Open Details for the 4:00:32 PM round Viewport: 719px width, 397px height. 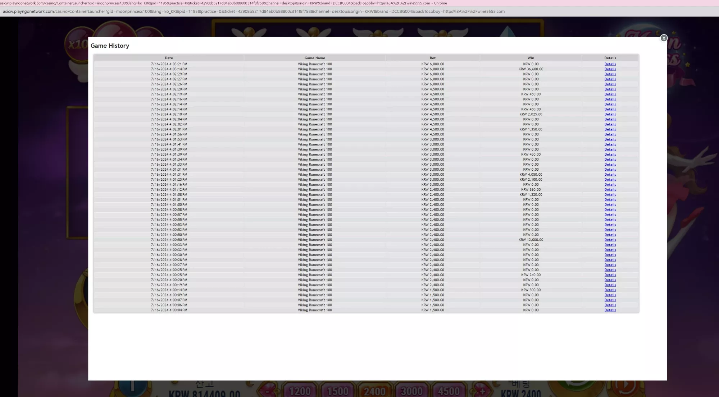point(610,250)
